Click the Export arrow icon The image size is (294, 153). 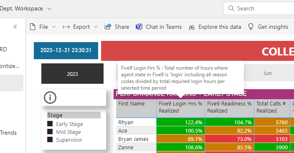[x=66, y=27]
